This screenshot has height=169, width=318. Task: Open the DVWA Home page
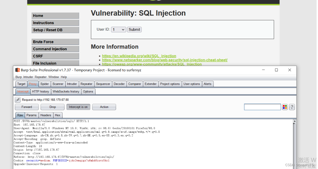[55, 15]
